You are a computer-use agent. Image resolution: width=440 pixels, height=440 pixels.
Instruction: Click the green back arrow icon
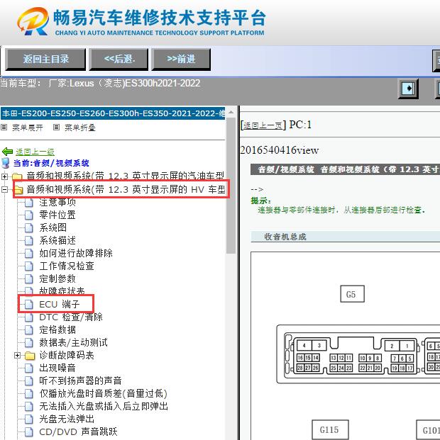[x=7, y=152]
